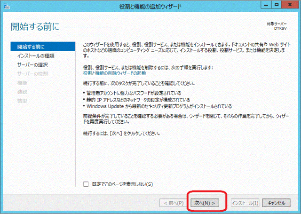301x214 pixels.
Task: Select the 開始する前に step in sidebar
Action: tap(43, 47)
